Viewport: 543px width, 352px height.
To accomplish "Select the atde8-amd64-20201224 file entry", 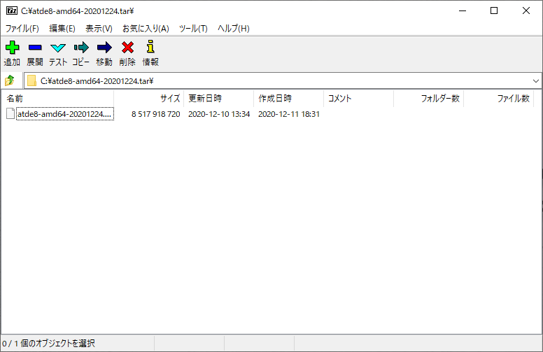I will pos(64,114).
